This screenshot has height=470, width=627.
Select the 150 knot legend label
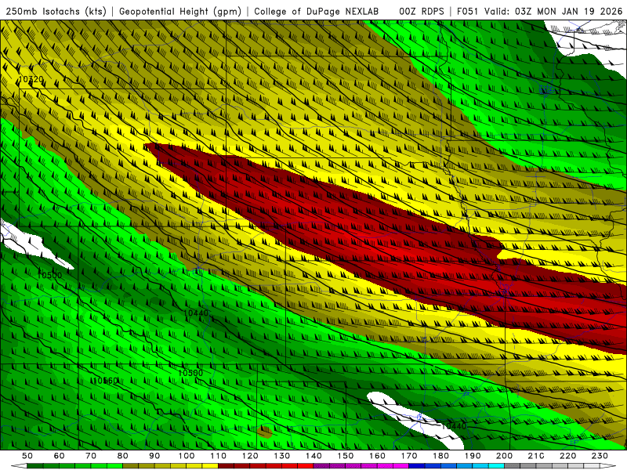pos(346,456)
